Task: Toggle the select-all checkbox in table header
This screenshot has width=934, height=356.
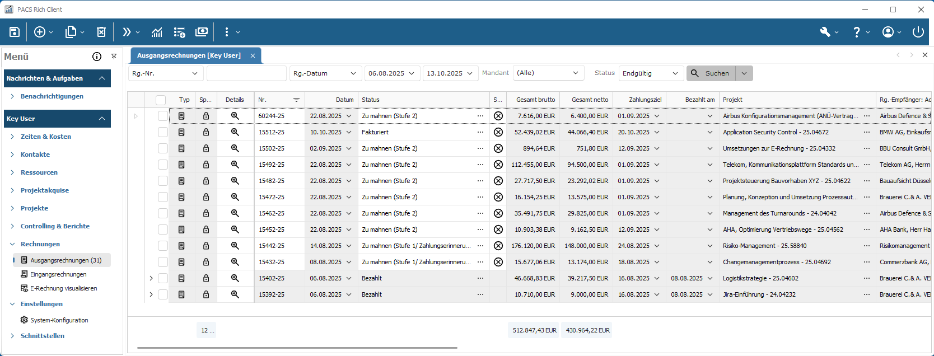Action: click(161, 100)
